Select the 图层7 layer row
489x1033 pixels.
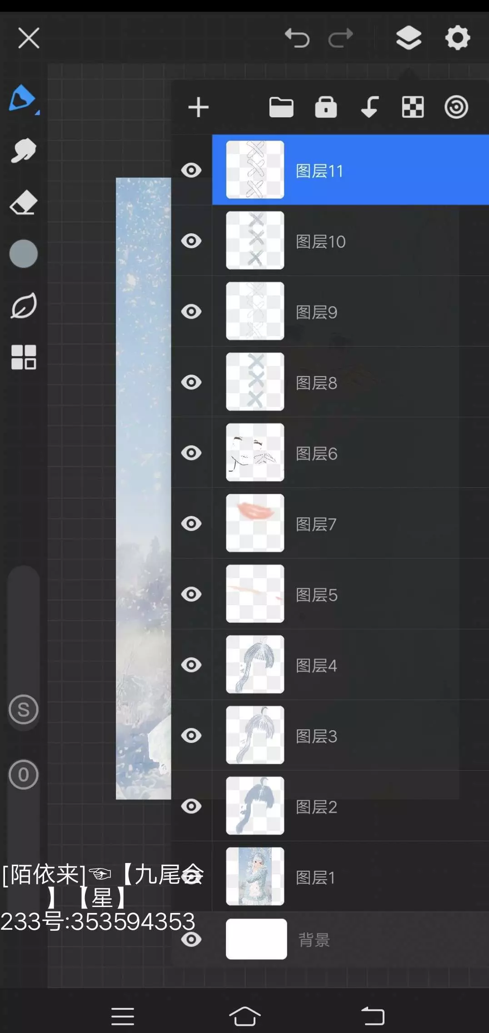pyautogui.click(x=350, y=524)
